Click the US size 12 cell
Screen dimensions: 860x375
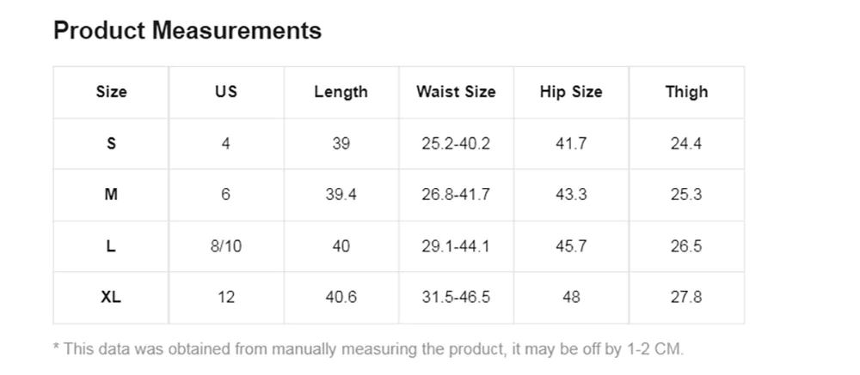pyautogui.click(x=226, y=297)
